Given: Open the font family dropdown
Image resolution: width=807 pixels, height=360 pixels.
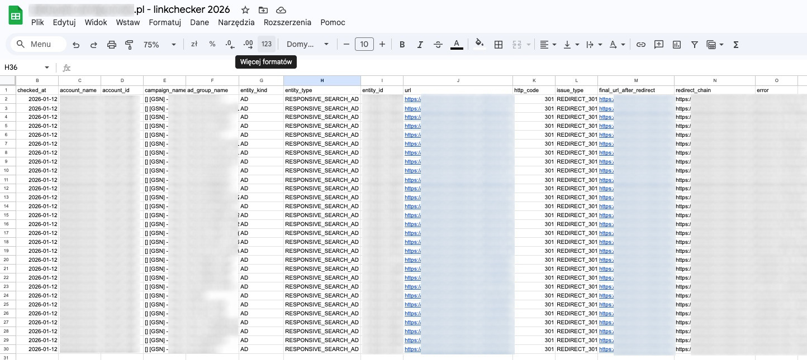Looking at the screenshot, I should [x=306, y=45].
